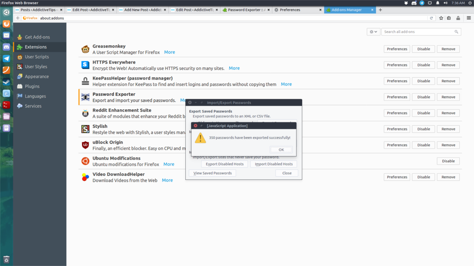Image resolution: width=474 pixels, height=266 pixels.
Task: Click the Password Exporter extension icon
Action: [x=85, y=97]
